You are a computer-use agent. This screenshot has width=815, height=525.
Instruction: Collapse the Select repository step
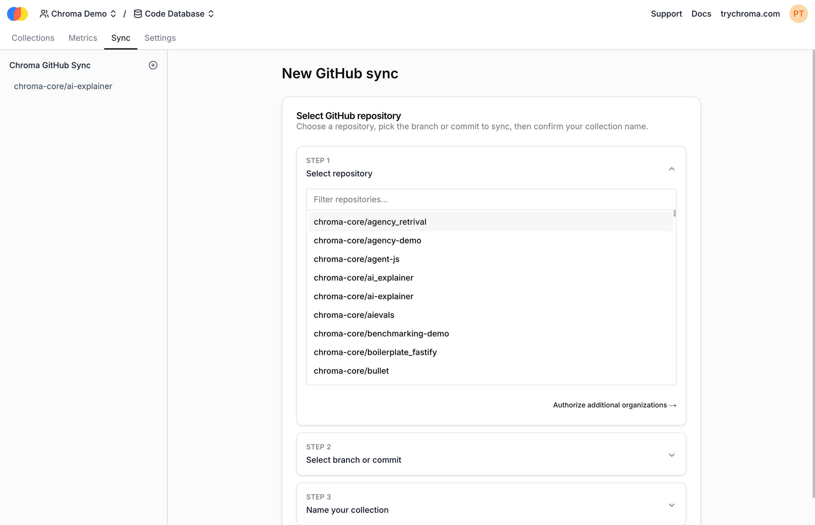[x=672, y=169]
